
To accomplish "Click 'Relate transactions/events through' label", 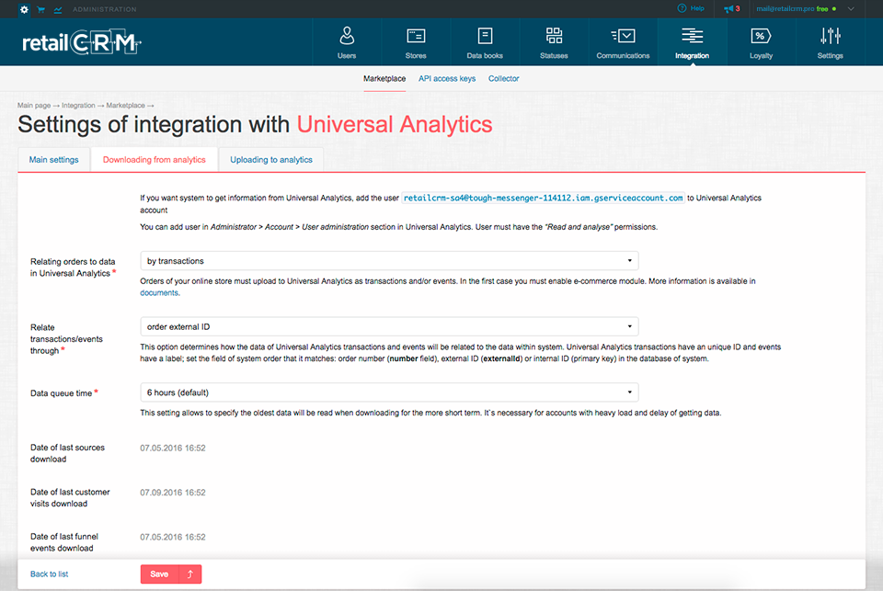I will click(66, 339).
